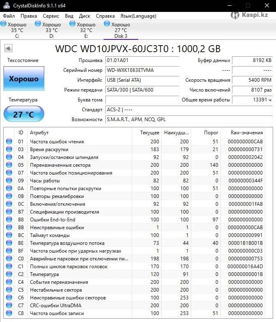Click status icon for attribute BF
Screen dimensions: 276x322
click(9, 251)
